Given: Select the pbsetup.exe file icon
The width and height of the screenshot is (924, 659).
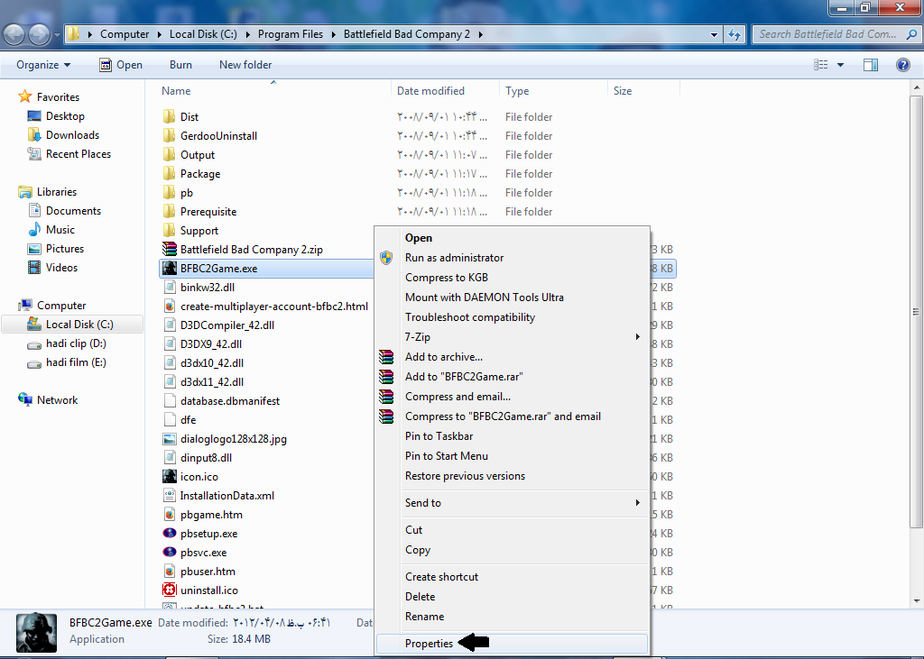Looking at the screenshot, I should [170, 533].
